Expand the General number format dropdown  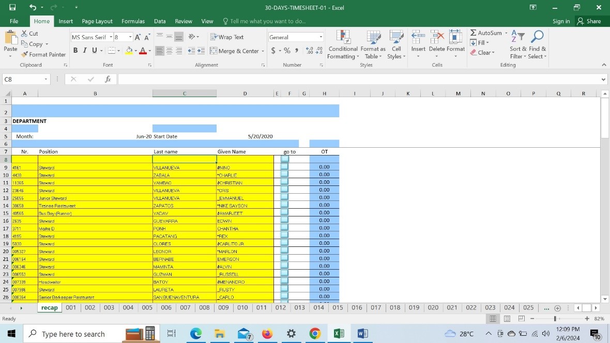coord(321,37)
